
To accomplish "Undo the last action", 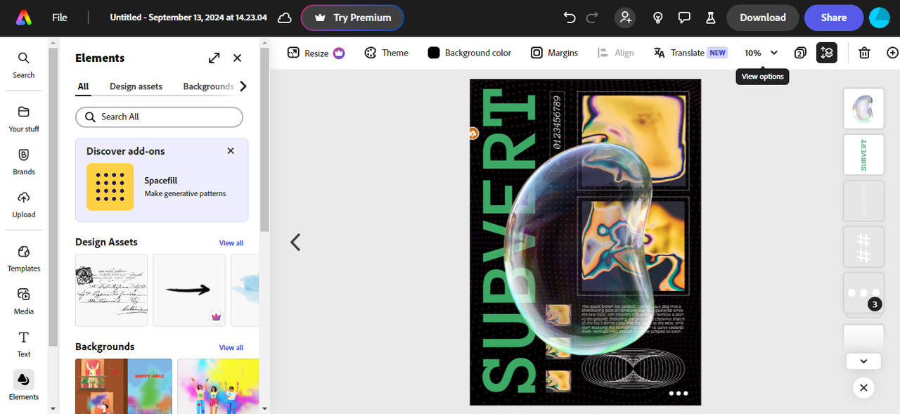I will click(570, 18).
